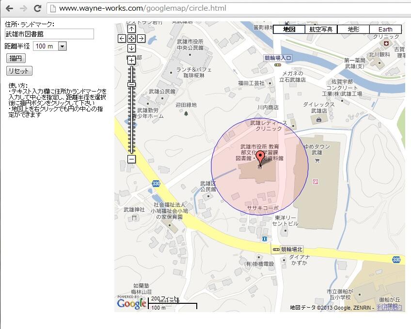Click the 福田工芸社 label
The image size is (411, 329).
point(251,83)
